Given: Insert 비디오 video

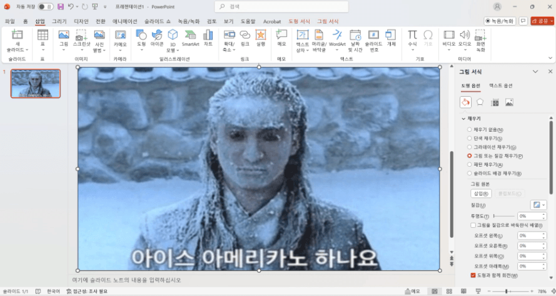Looking at the screenshot, I should click(449, 35).
